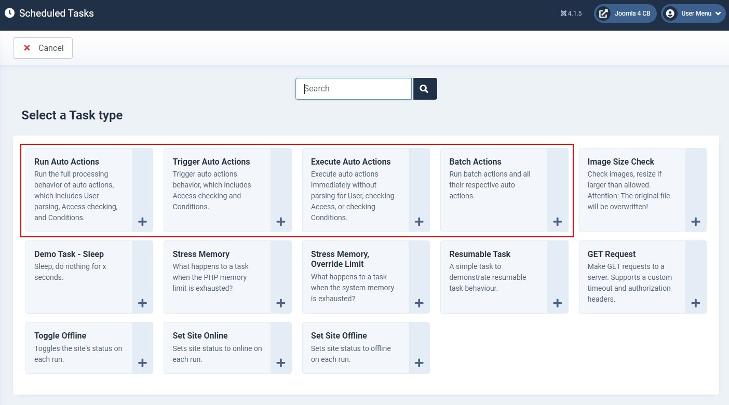Screen dimensions: 729x405
Task: Click the Scheduled Tasks page title
Action: 57,14
